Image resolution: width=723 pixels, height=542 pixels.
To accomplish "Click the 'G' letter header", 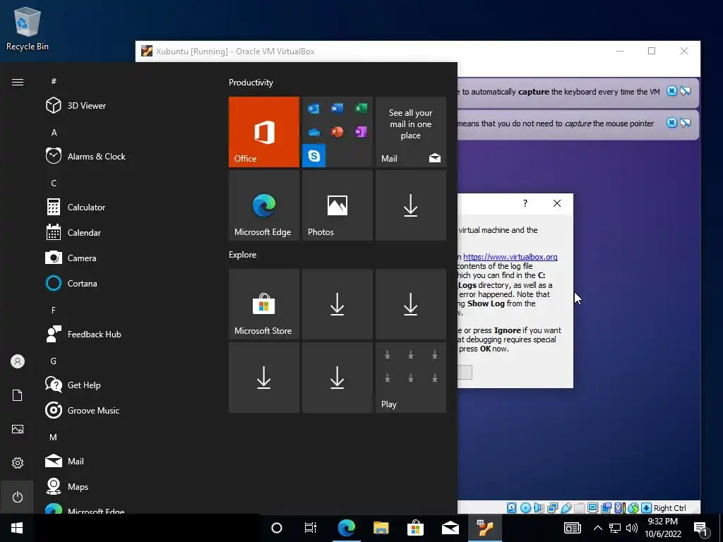I will click(x=54, y=361).
